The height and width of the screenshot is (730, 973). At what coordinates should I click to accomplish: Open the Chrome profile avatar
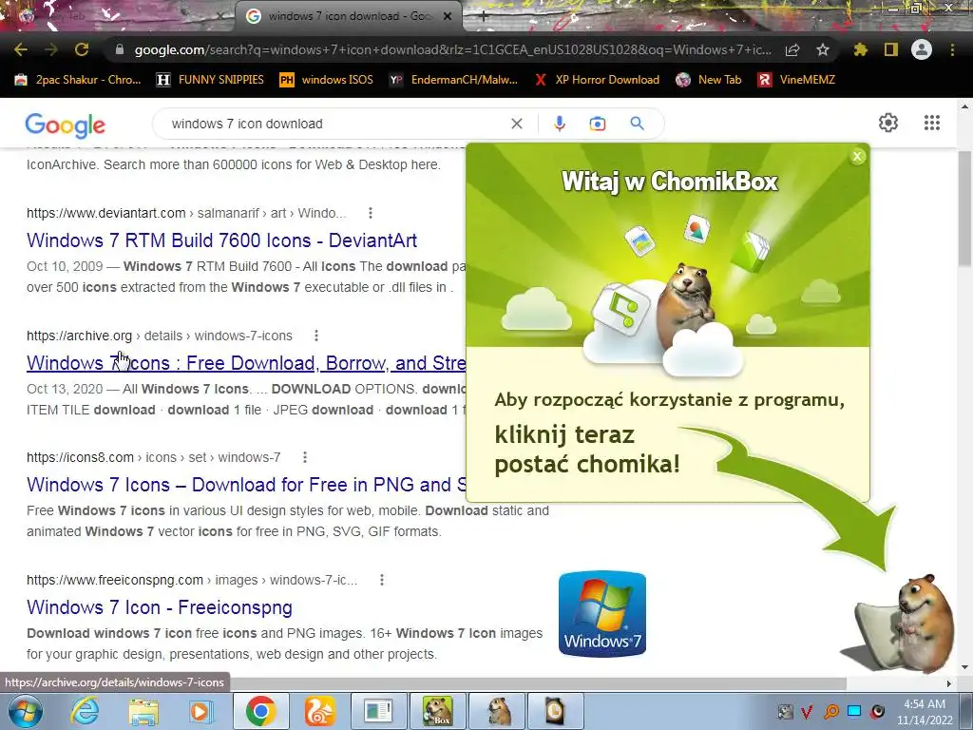click(x=922, y=49)
